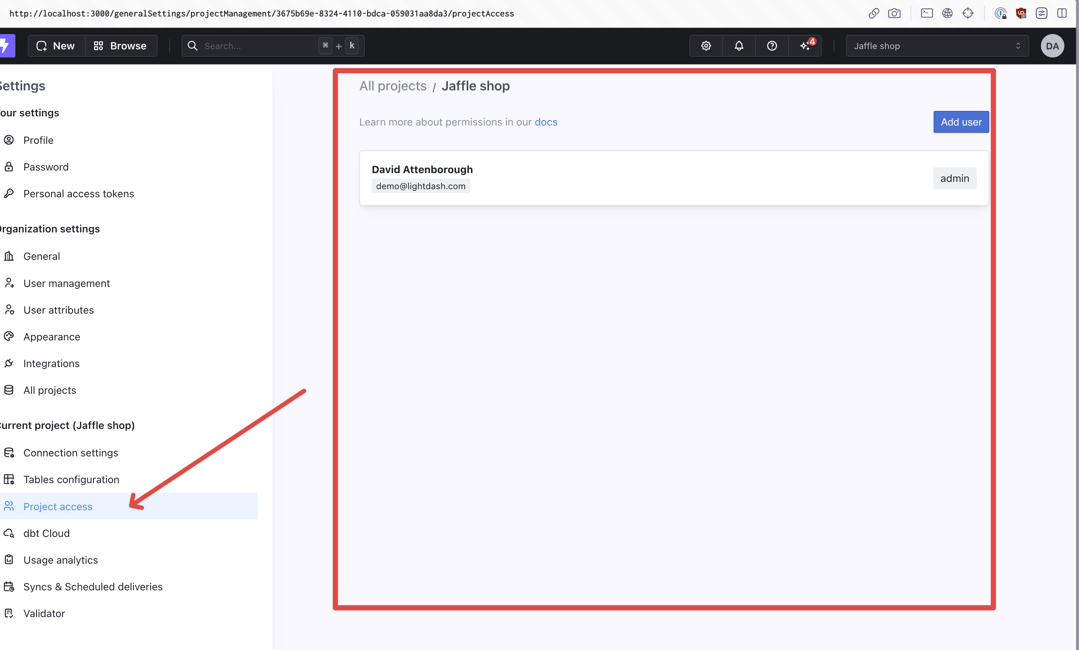Viewport: 1079px width, 650px height.
Task: Click the Appearance palette icon
Action: (x=9, y=337)
